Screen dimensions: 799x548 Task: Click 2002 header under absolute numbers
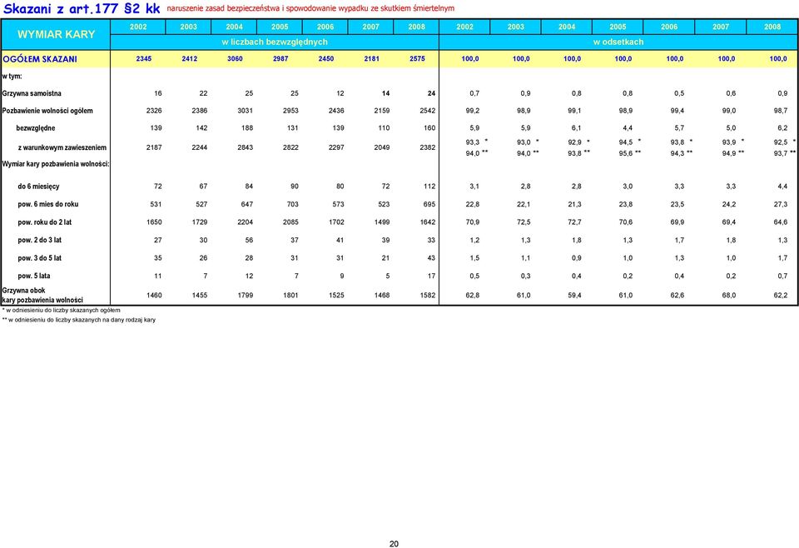pos(138,27)
